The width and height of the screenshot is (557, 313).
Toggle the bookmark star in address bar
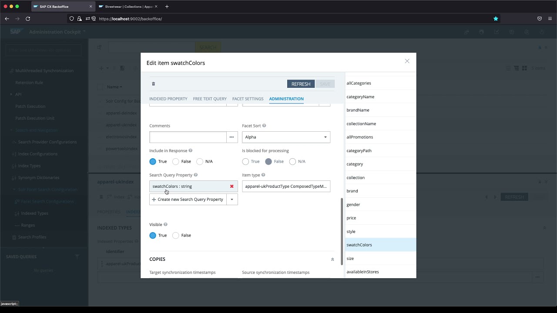(x=496, y=19)
